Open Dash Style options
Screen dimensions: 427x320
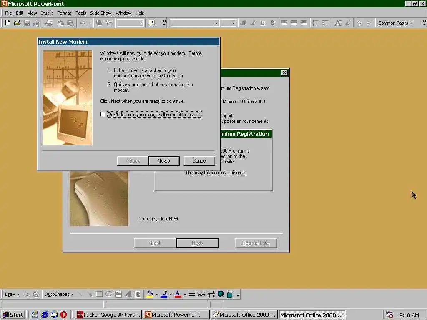[x=201, y=294]
